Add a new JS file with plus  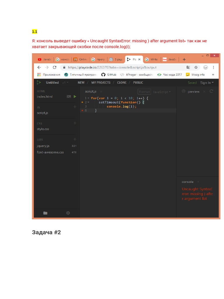(x=75, y=107)
